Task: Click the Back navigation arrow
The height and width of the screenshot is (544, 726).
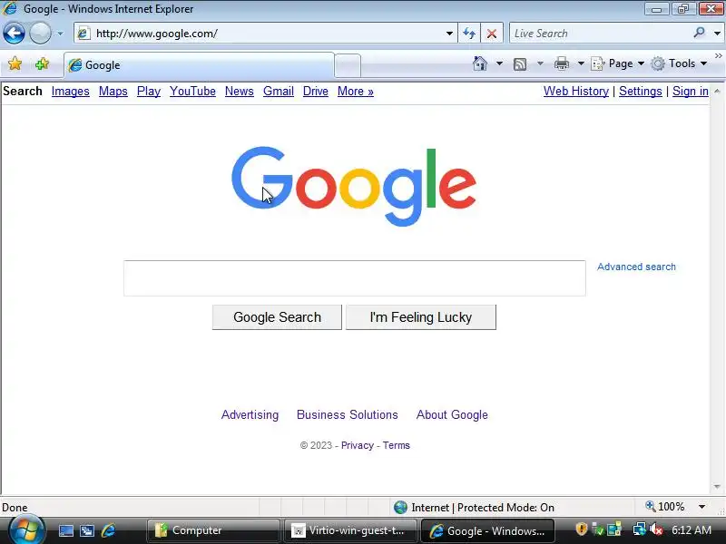Action: [14, 34]
